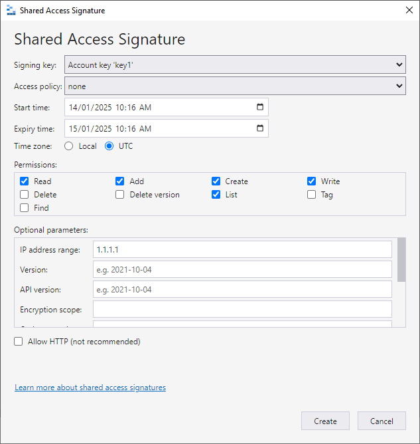420x444 pixels.
Task: Open the Expiry time calendar picker icon
Action: click(x=259, y=128)
